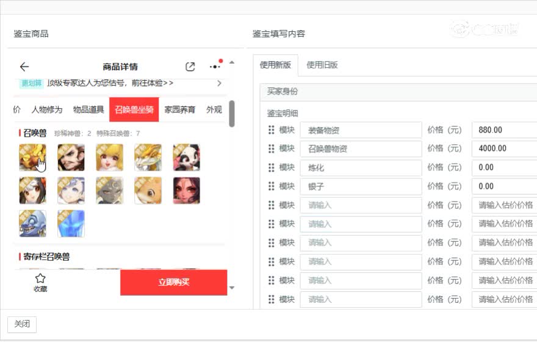
Task: Select the gray cat pet thumbnail
Action: point(109,191)
